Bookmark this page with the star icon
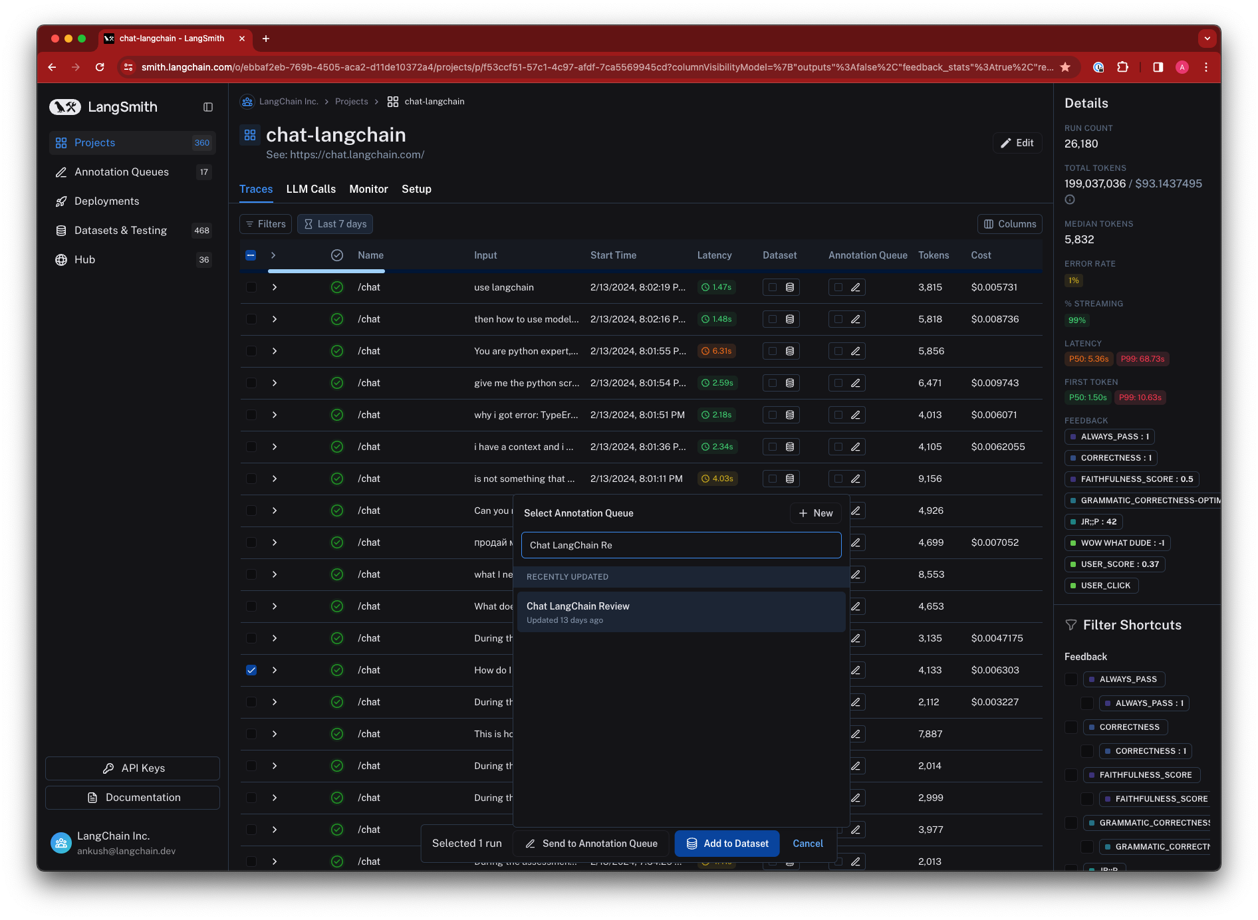This screenshot has height=920, width=1258. coord(1065,67)
